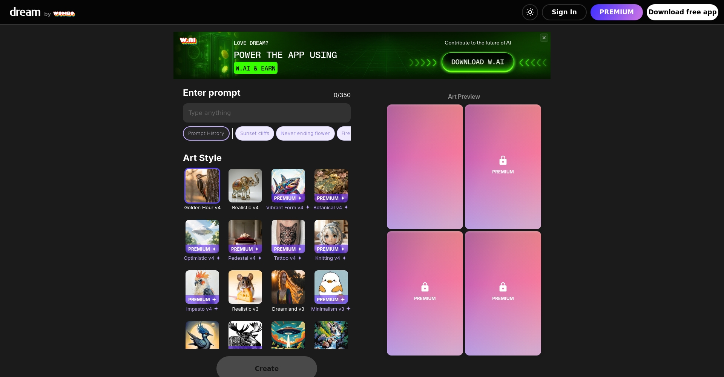Use the Sunset cliffs prompt suggestion

point(255,133)
